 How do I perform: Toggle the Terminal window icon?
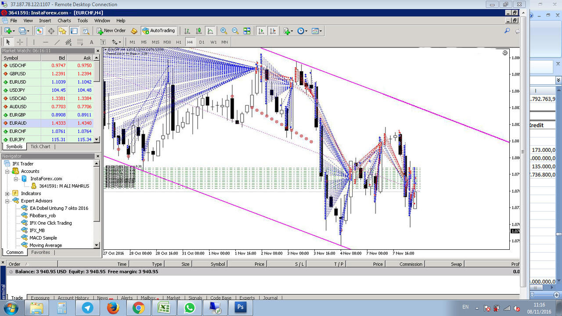(74, 31)
